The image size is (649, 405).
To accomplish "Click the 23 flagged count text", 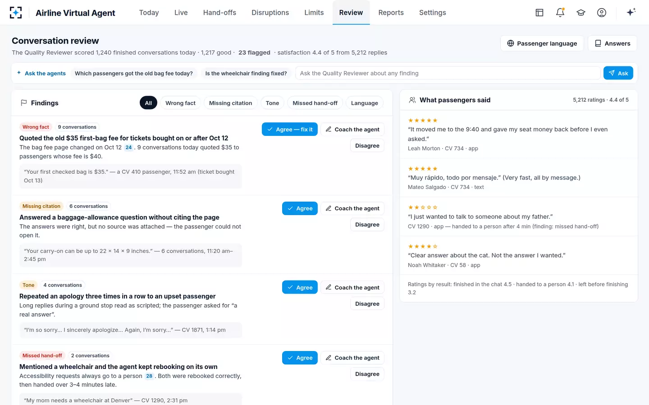I will (x=254, y=53).
